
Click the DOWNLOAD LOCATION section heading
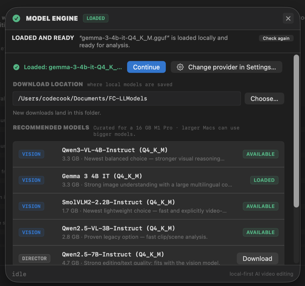(48, 84)
